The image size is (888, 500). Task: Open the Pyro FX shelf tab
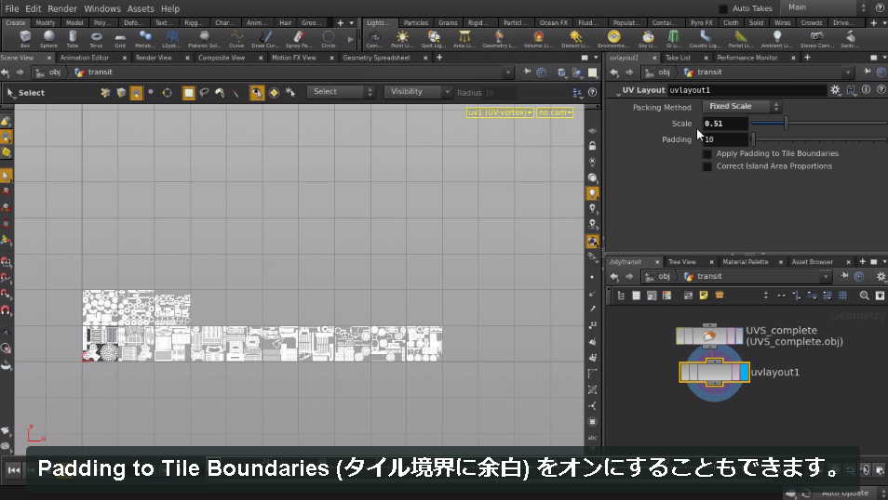702,22
